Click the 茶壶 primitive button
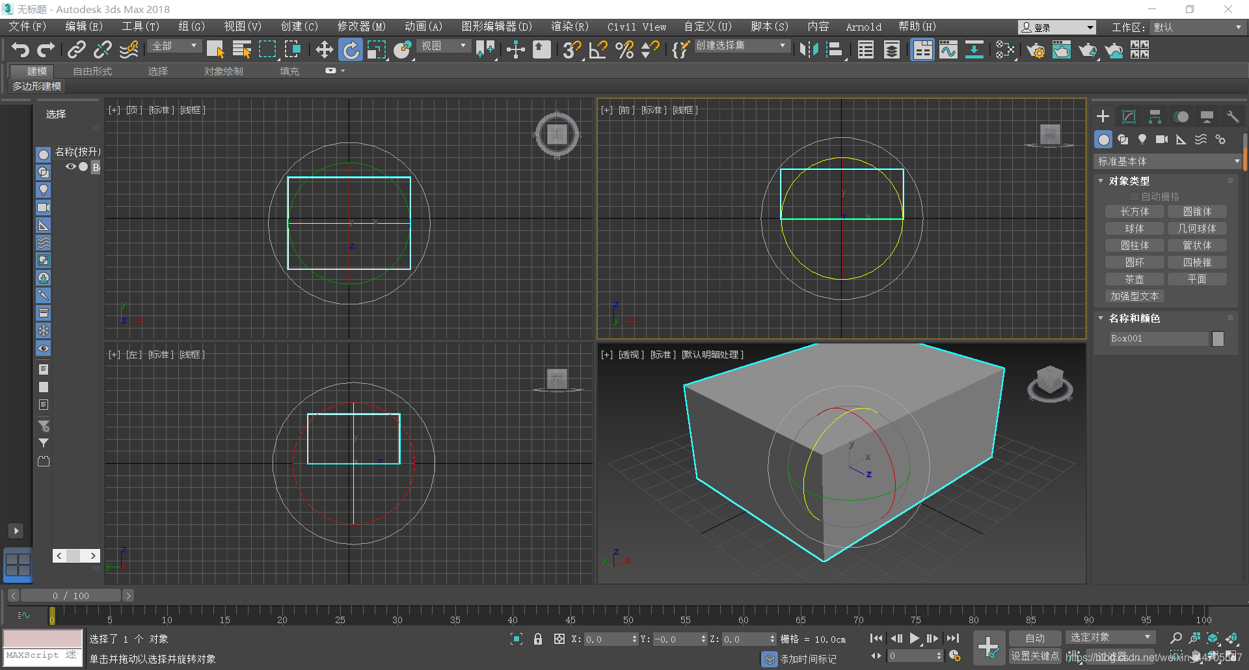 pyautogui.click(x=1135, y=279)
